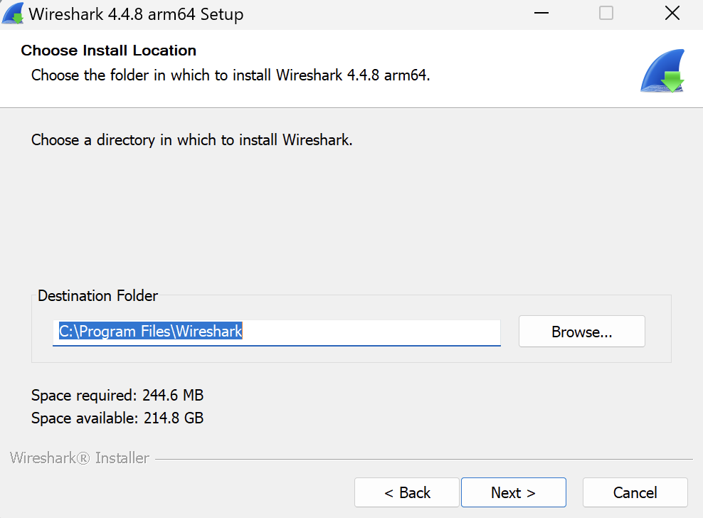This screenshot has height=518, width=703.
Task: Click the Wireshark shark fin icon in title bar
Action: click(x=13, y=14)
